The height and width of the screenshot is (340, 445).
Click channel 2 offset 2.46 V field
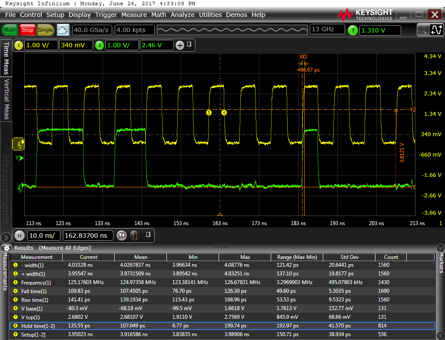tap(156, 46)
